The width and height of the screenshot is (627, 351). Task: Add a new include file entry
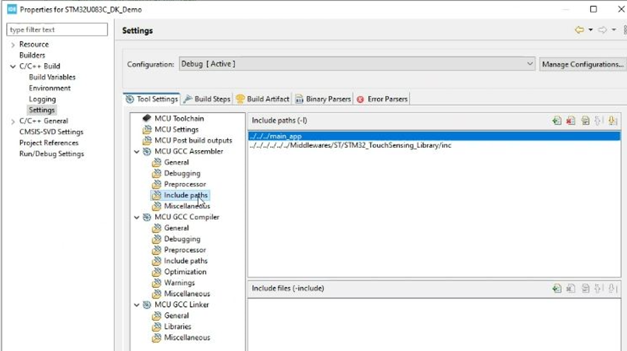click(x=556, y=288)
